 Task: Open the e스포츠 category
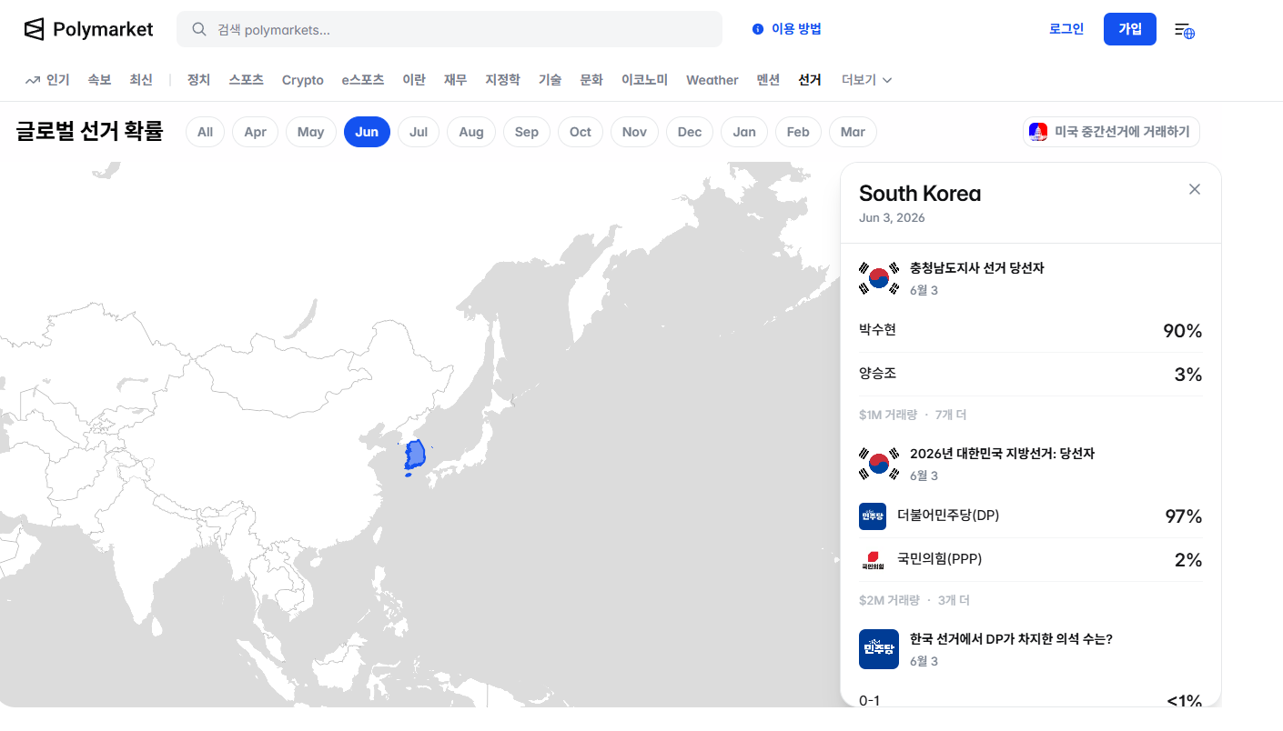click(x=363, y=80)
